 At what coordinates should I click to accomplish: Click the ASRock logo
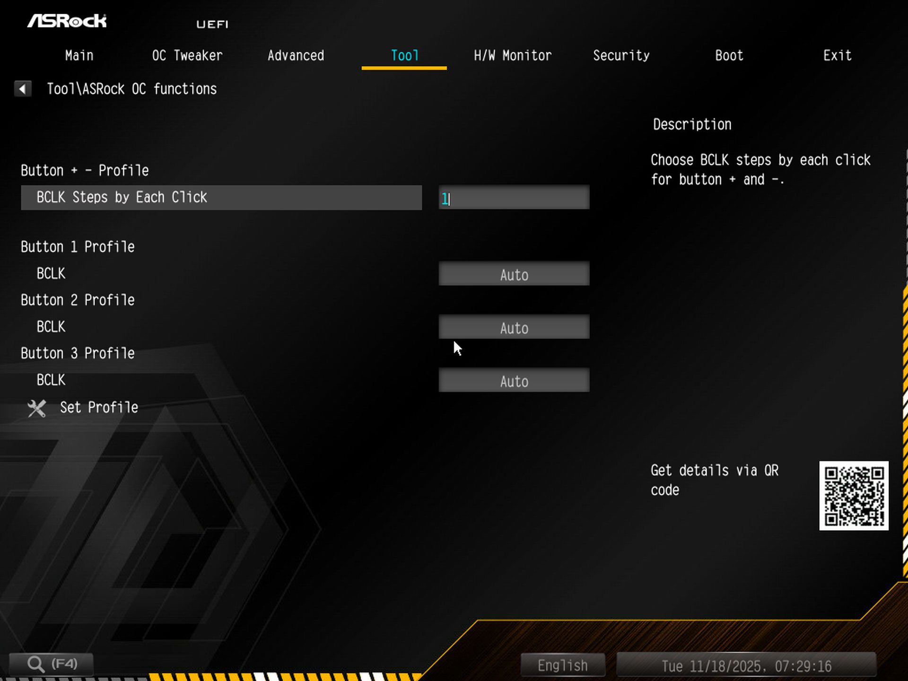(68, 21)
